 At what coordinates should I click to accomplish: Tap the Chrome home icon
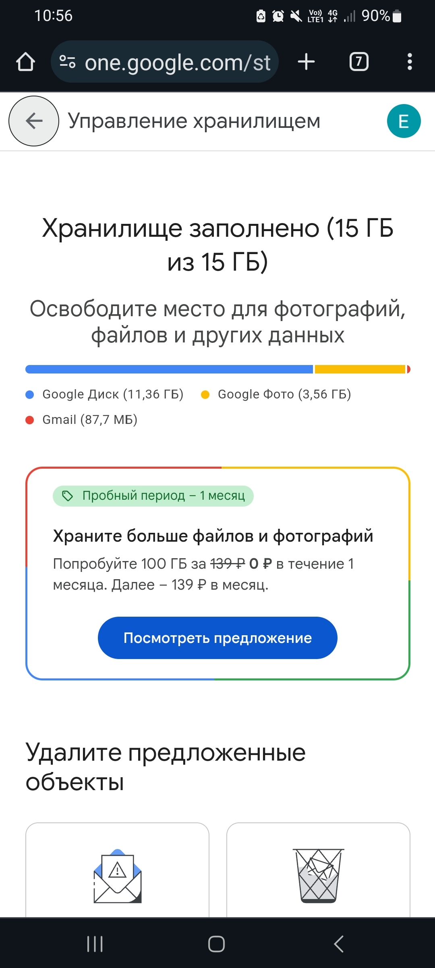pos(25,62)
